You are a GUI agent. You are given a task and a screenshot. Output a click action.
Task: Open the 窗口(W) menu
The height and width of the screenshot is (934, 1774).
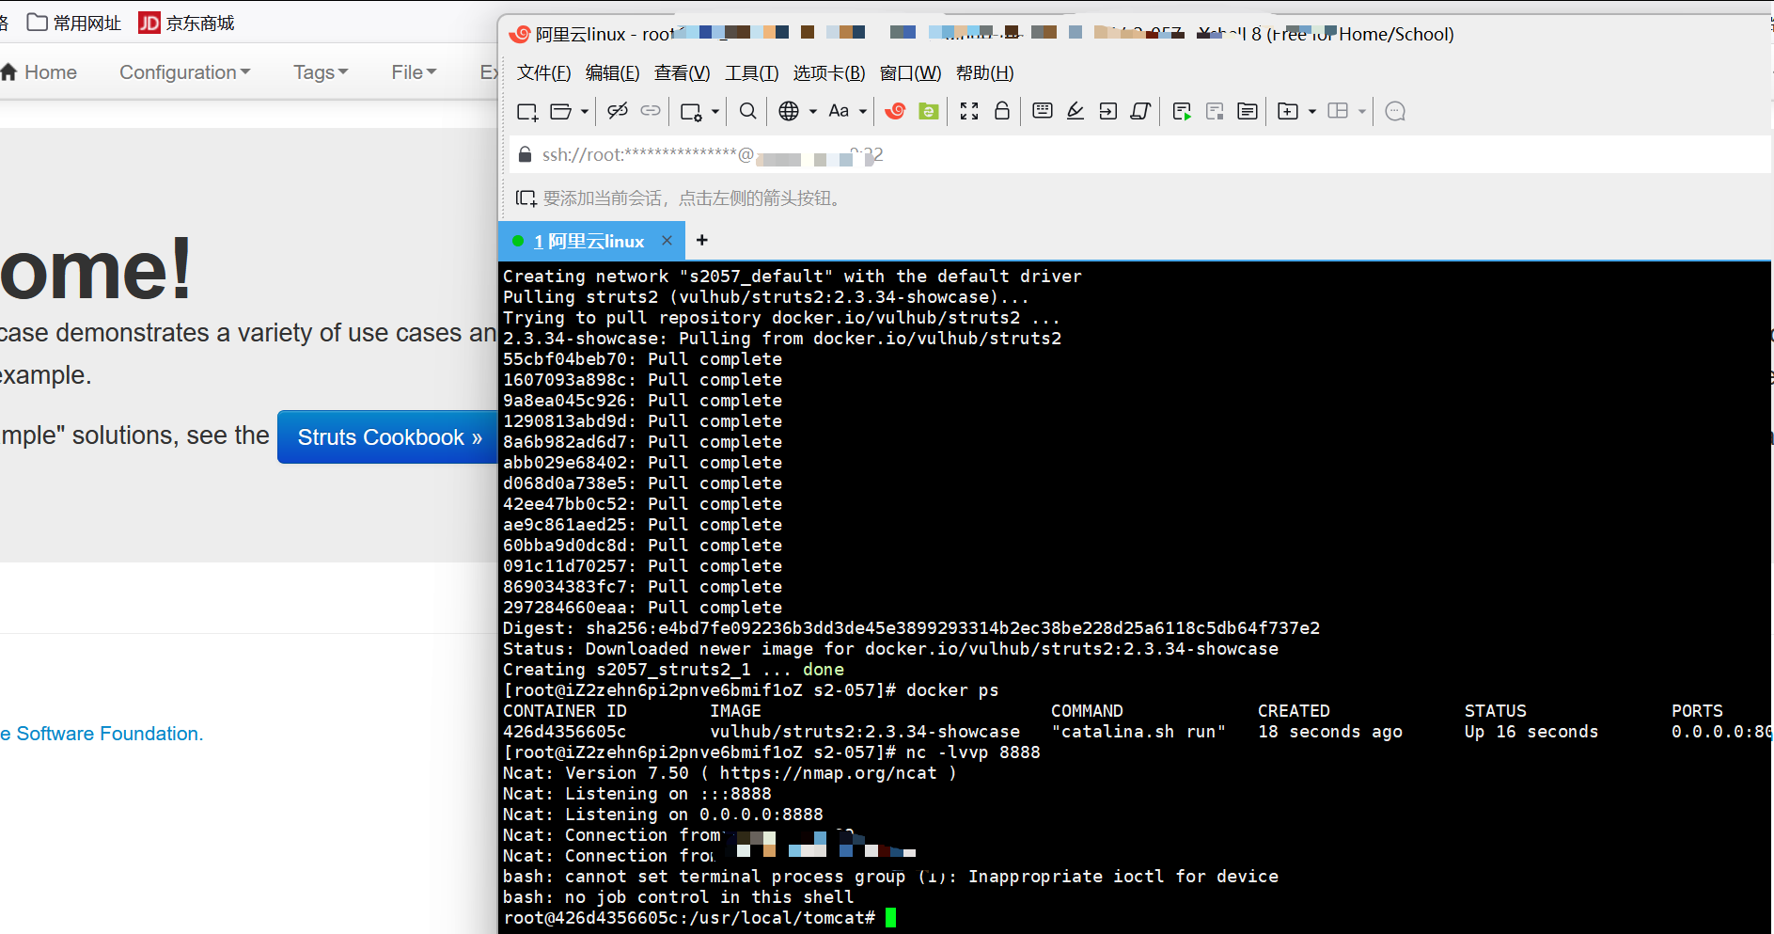[910, 73]
